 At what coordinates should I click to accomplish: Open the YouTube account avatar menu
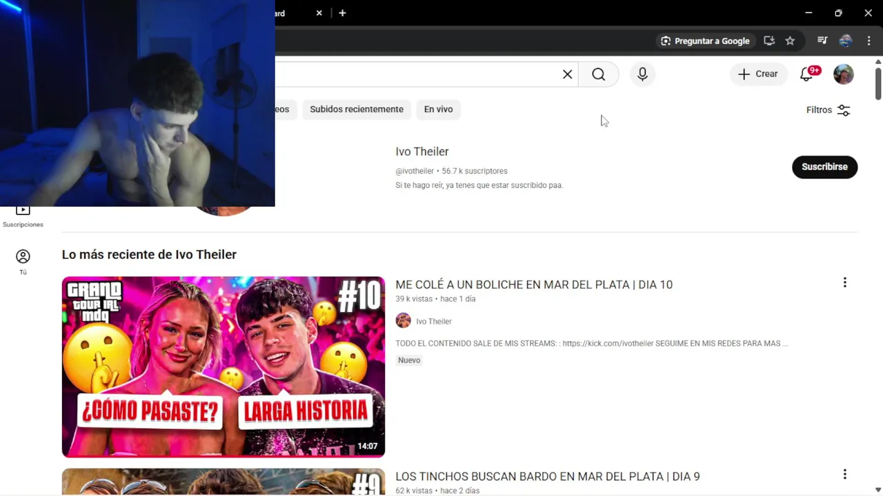[843, 74]
